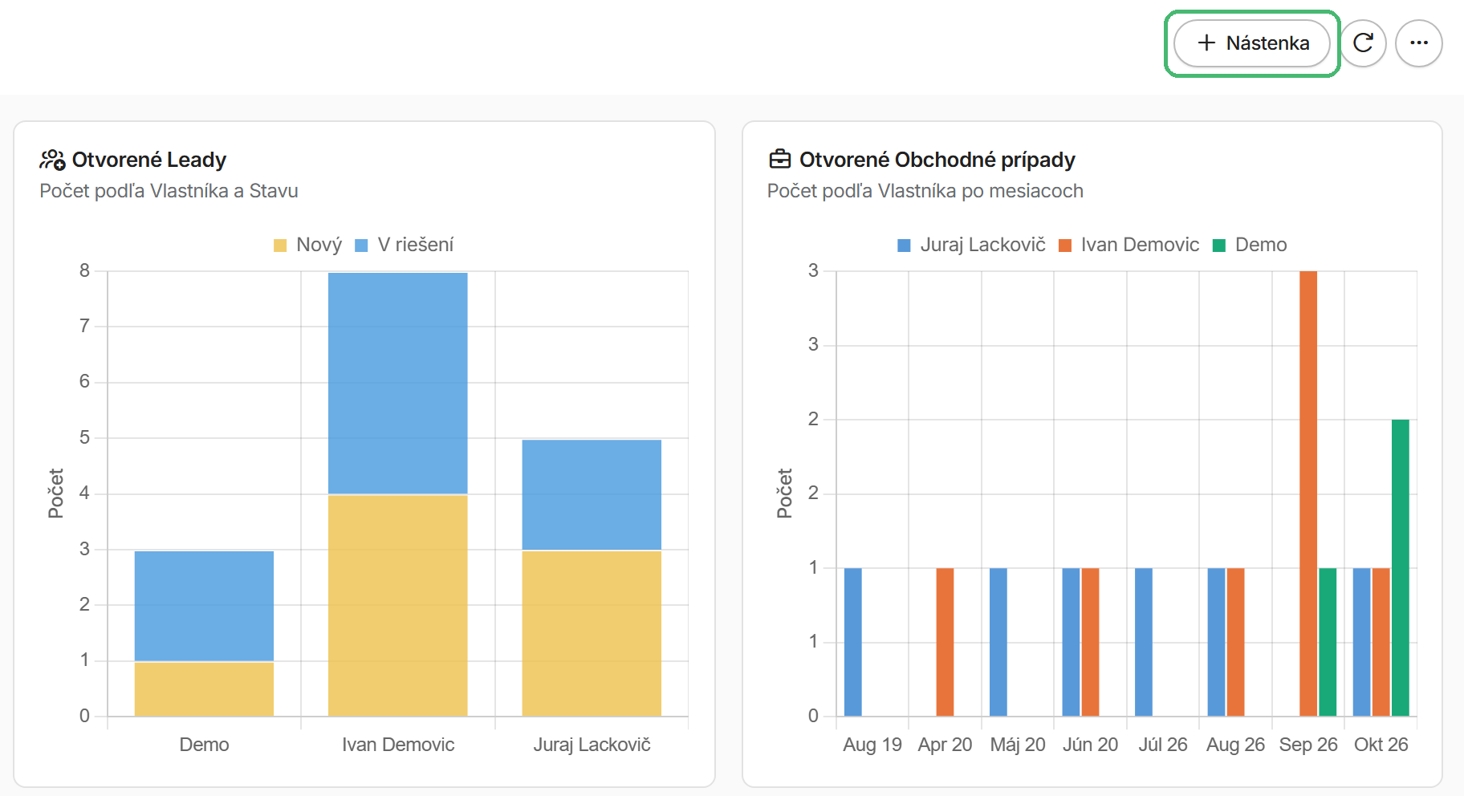Image resolution: width=1464 pixels, height=796 pixels.
Task: Click the briefcase icon beside Otvorené Obchodné prípady
Action: click(x=779, y=160)
